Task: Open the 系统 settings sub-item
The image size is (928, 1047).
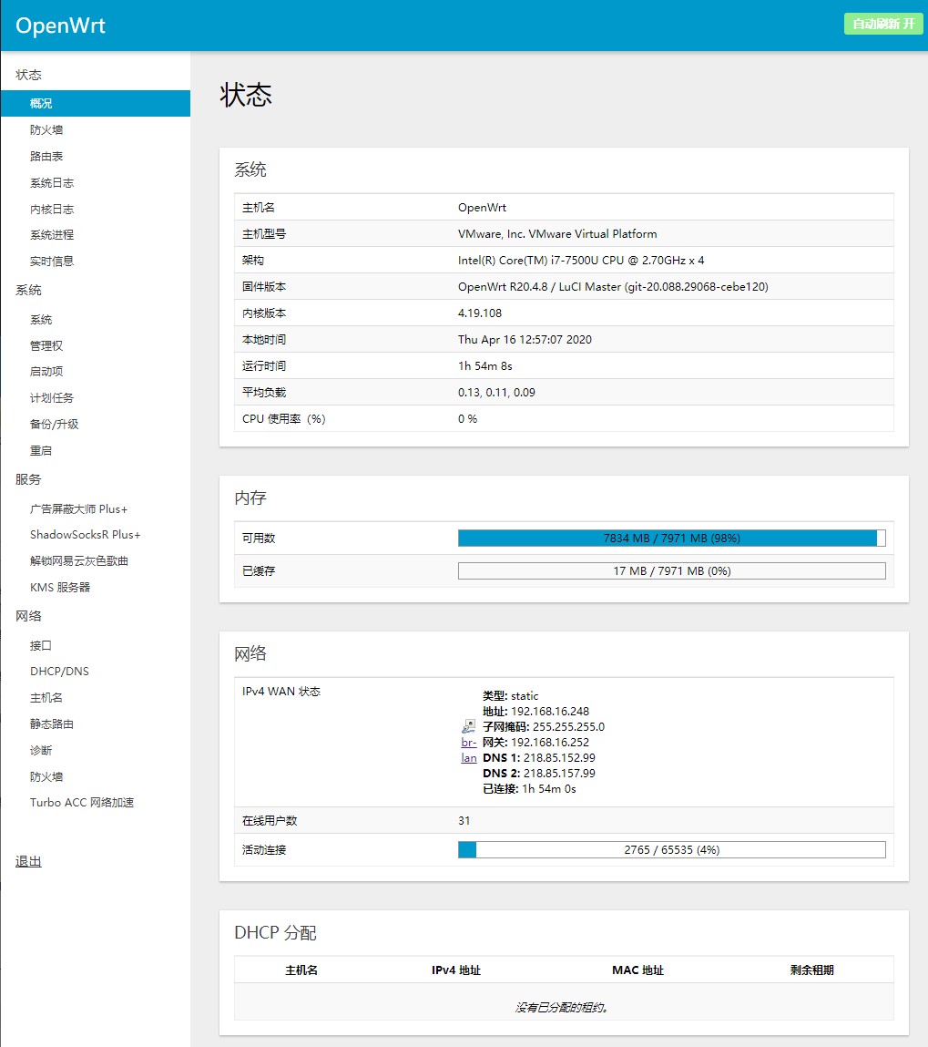Action: tap(41, 320)
